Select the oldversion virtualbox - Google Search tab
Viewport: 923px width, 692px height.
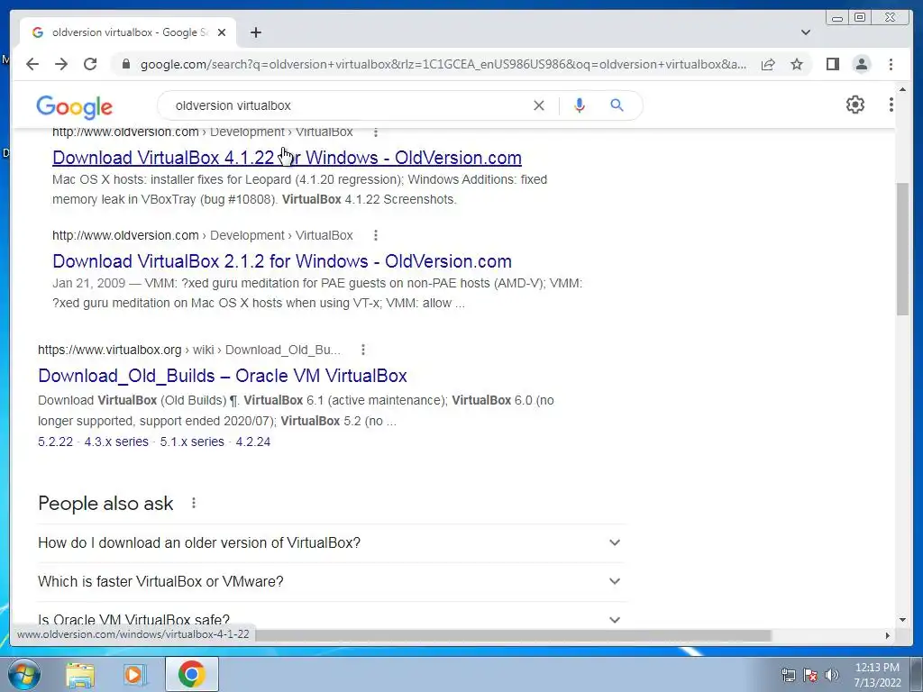pos(128,32)
